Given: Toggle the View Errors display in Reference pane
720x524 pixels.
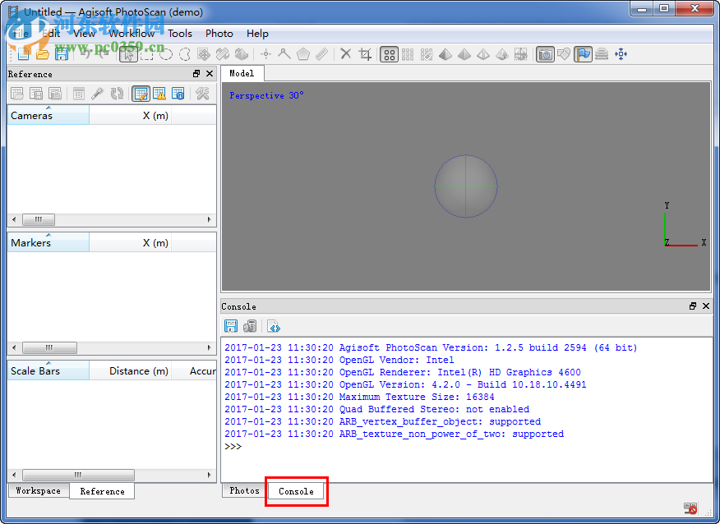Looking at the screenshot, I should [x=159, y=93].
